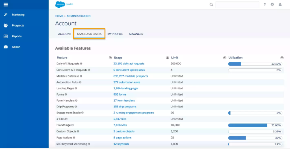Switch to the My Profile tab

click(x=115, y=34)
